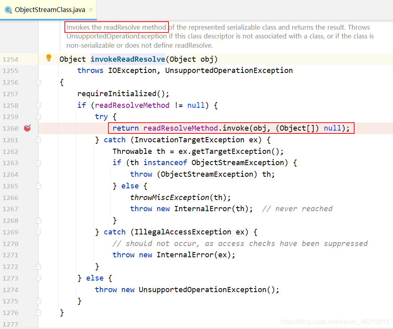Image resolution: width=393 pixels, height=329 pixels.
Task: Click the Javadoc text 'Invokes the readResolve method'
Action: tap(116, 27)
